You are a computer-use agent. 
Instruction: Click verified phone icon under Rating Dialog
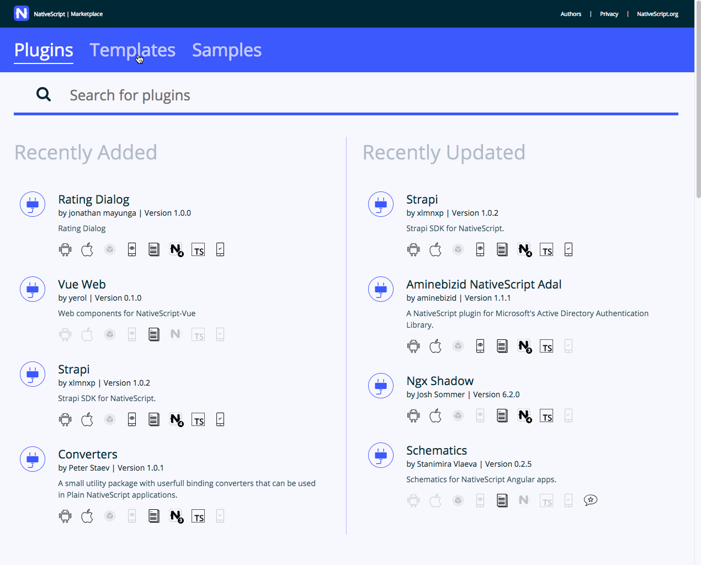(220, 249)
